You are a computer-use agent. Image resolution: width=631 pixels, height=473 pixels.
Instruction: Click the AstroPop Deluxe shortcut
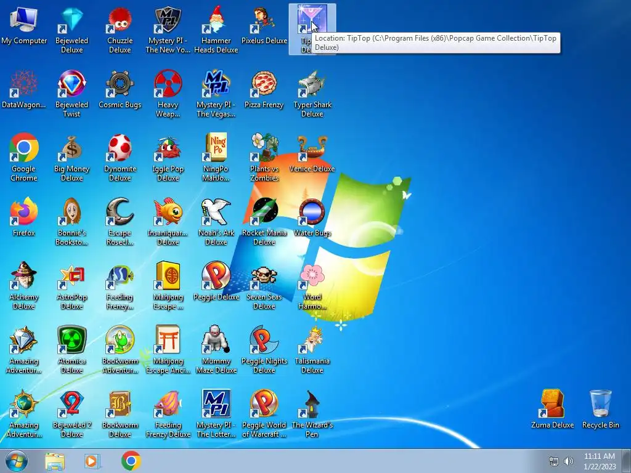(x=71, y=286)
